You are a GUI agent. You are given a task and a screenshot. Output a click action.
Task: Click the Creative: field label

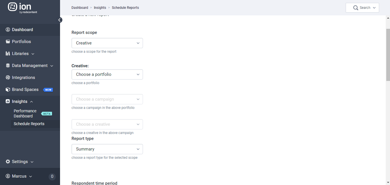(80, 66)
